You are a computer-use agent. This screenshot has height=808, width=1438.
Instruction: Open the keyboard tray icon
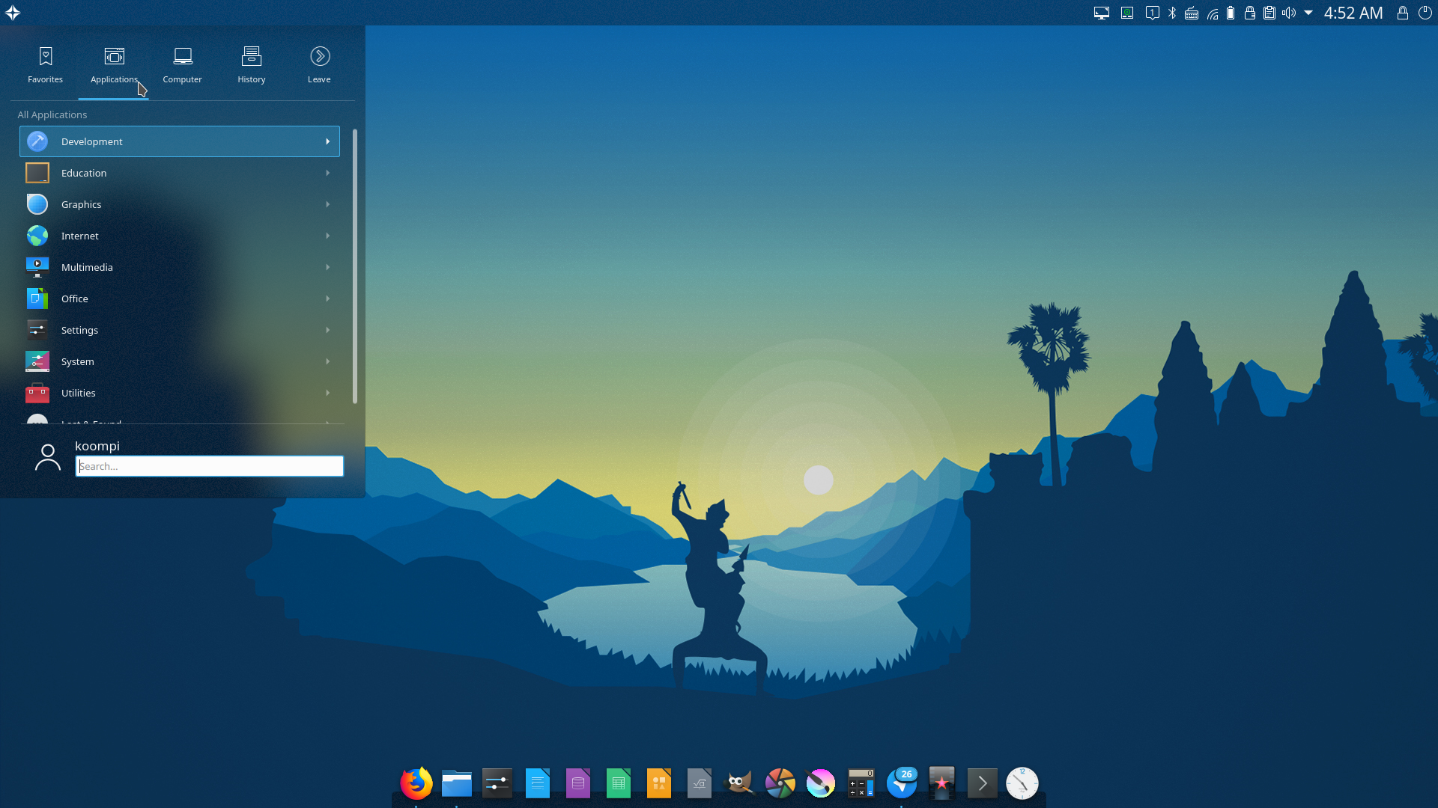tap(1192, 13)
